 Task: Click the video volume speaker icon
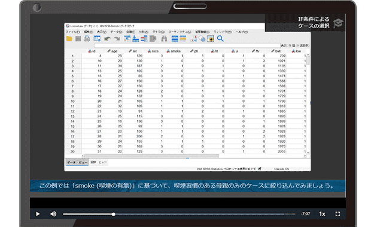[53, 214]
